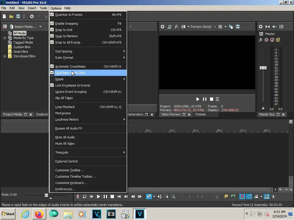This screenshot has width=294, height=220.
Task: Open project with the folder icon
Action: click(x=11, y=16)
